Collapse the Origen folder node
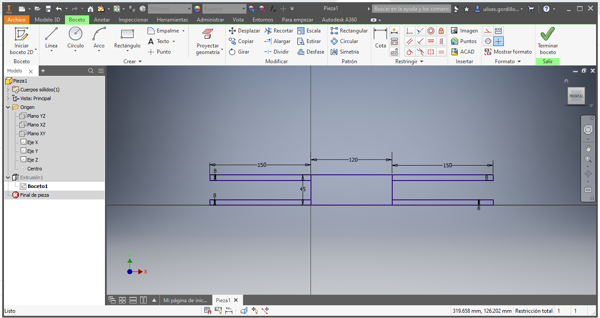The height and width of the screenshot is (318, 600). pos(8,107)
